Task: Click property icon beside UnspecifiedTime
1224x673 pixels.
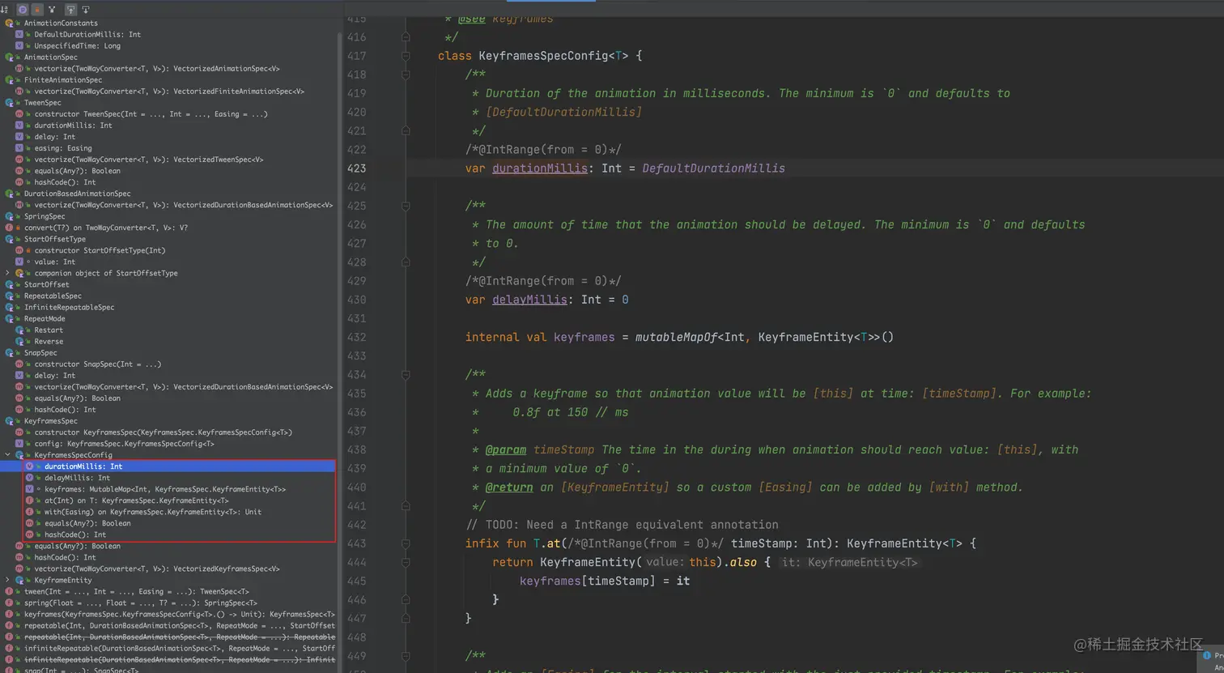Action: (19, 46)
